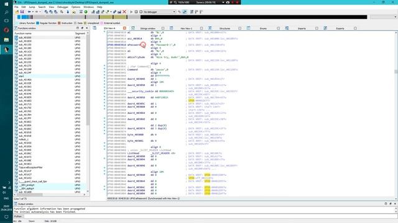The height and width of the screenshot is (223, 398).
Task: Click the Python command input field
Action: pyautogui.click(x=210, y=216)
